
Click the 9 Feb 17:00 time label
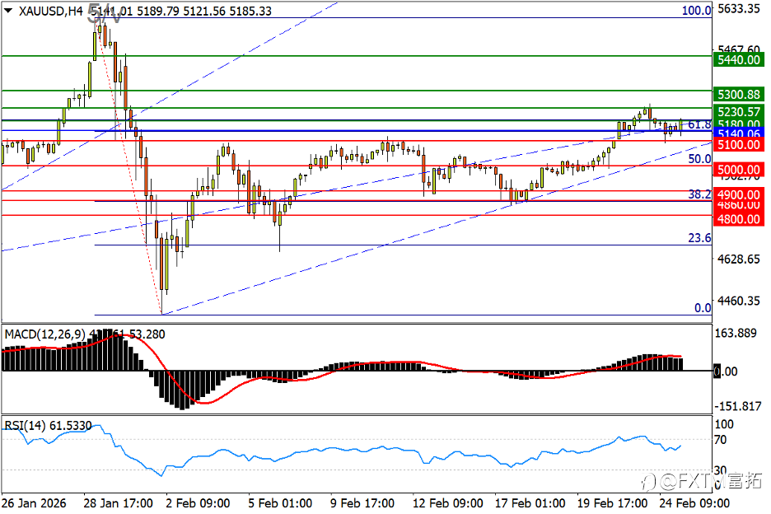tap(362, 503)
